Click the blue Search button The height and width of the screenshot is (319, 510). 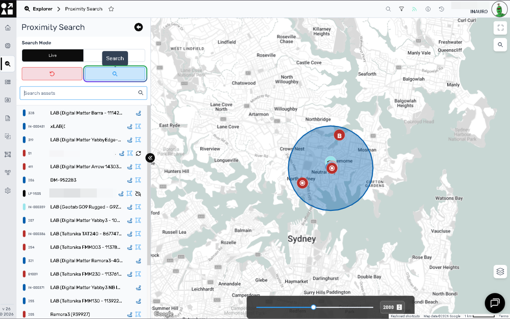pos(115,74)
